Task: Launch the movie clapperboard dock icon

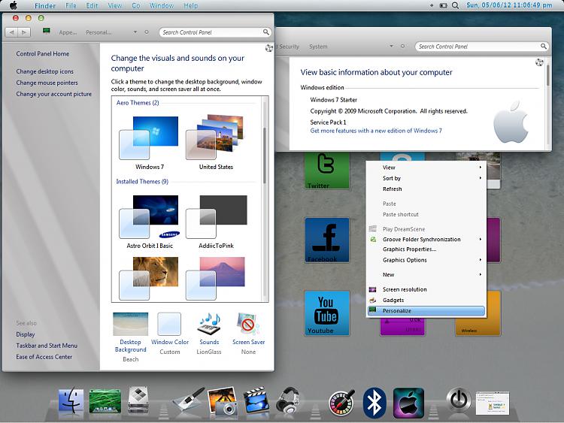Action: 256,400
